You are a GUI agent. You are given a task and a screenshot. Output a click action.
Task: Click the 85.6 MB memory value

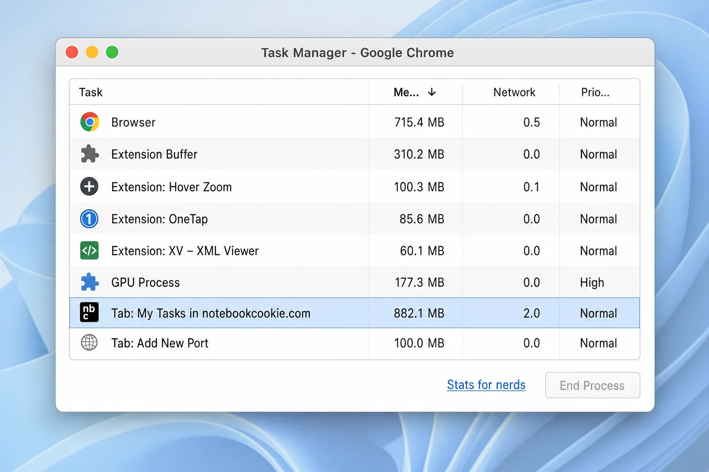pyautogui.click(x=422, y=219)
